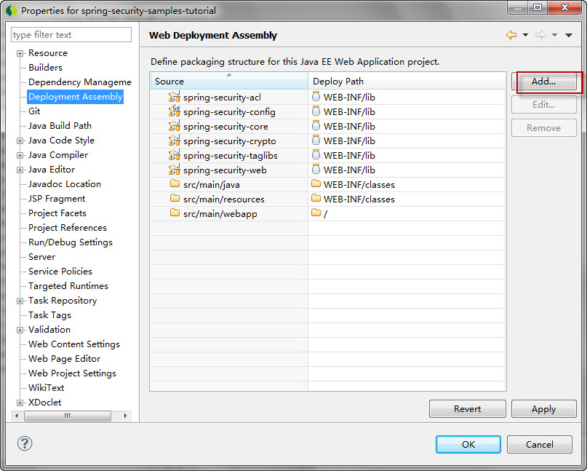Click the back navigation arrow icon
Viewport: 587px width, 471px height.
click(511, 35)
